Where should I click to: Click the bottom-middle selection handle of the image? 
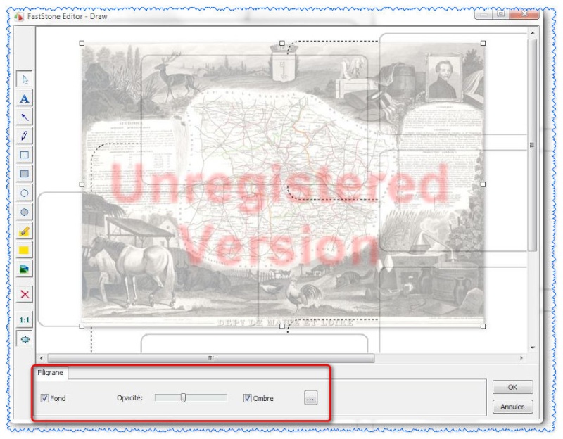click(282, 326)
